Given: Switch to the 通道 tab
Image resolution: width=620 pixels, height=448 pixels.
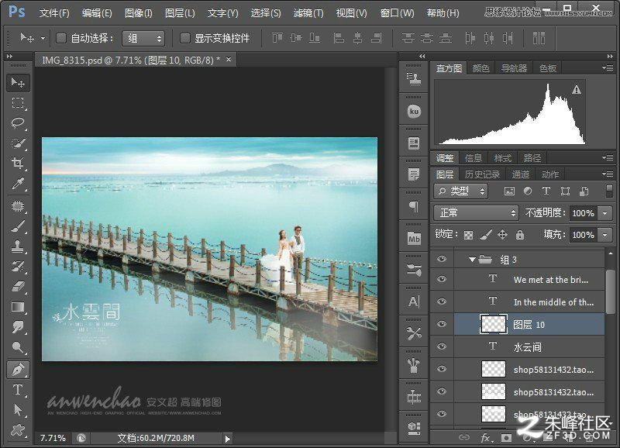Looking at the screenshot, I should coord(520,174).
